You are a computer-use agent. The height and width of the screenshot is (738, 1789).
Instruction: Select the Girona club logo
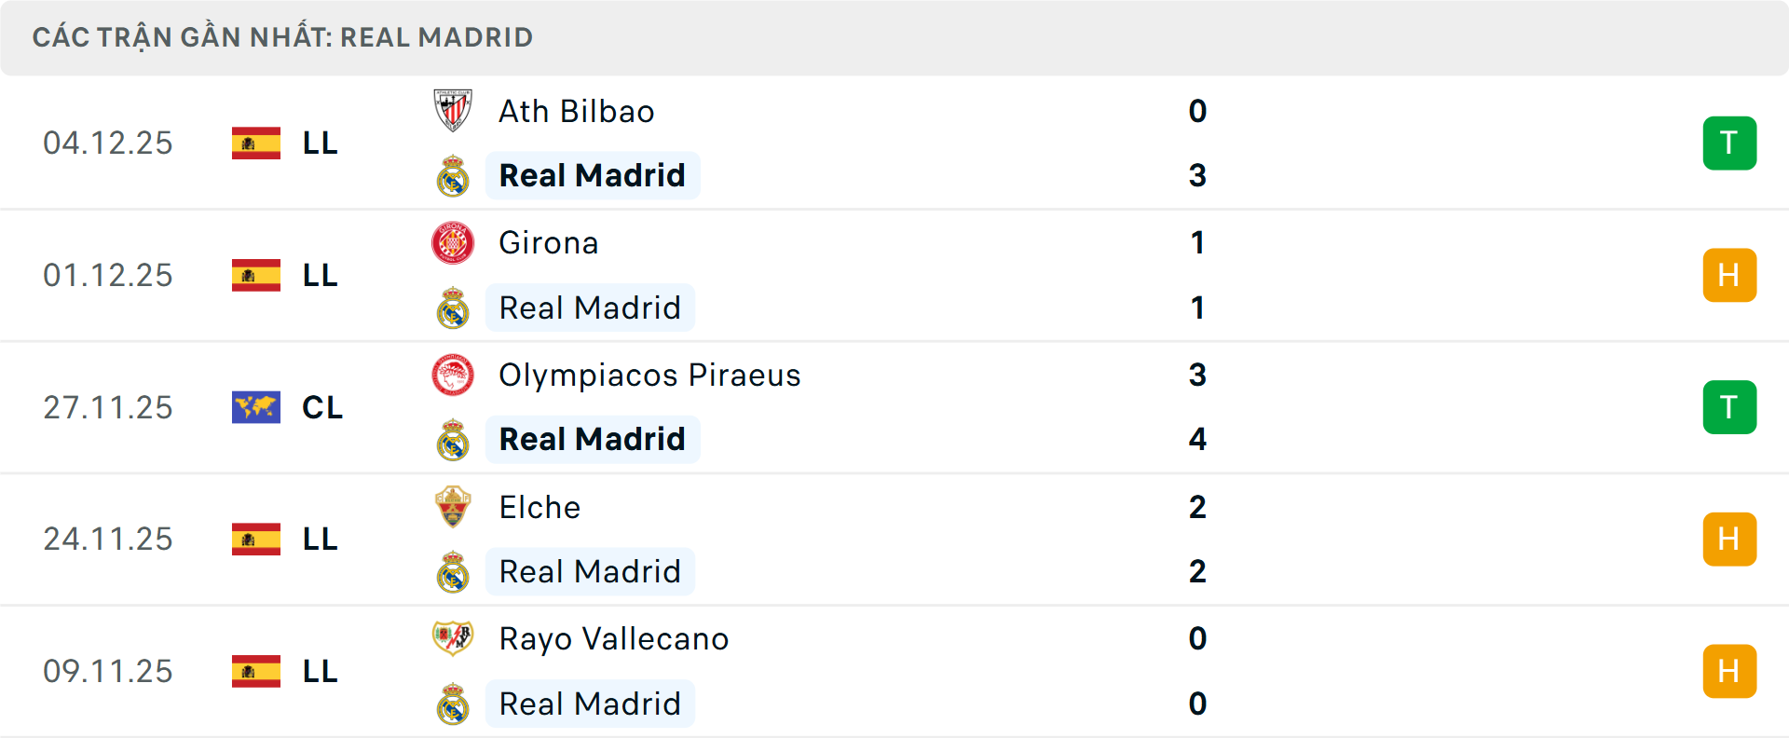pyautogui.click(x=453, y=242)
